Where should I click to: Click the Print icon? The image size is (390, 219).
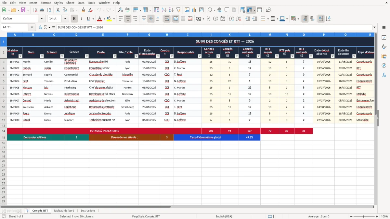42,10
